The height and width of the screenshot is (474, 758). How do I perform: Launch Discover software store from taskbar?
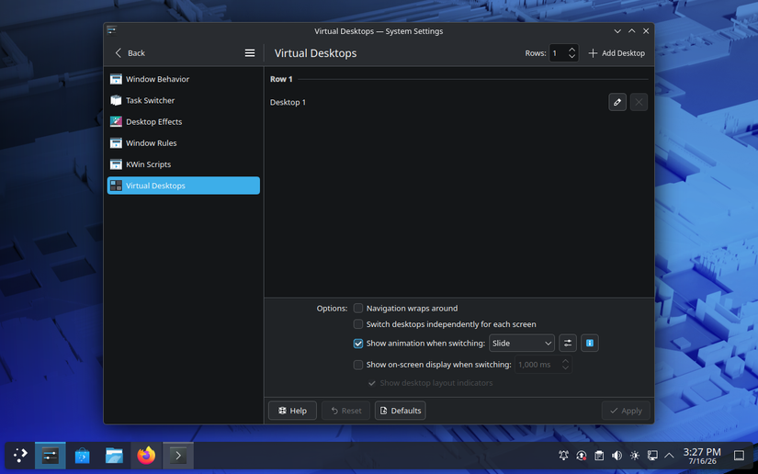tap(82, 455)
